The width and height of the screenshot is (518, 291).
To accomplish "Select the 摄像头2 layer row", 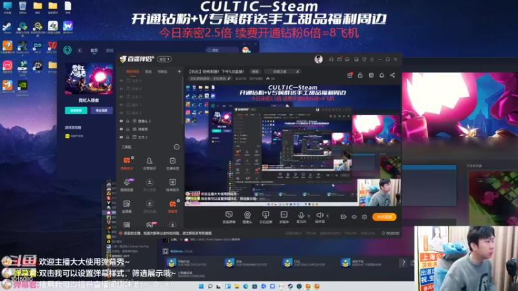I will 150,121.
